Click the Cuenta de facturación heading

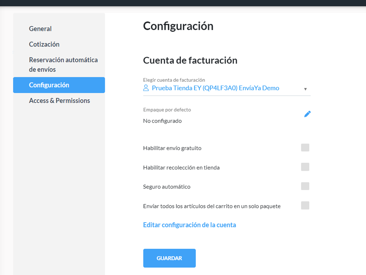[x=190, y=60]
